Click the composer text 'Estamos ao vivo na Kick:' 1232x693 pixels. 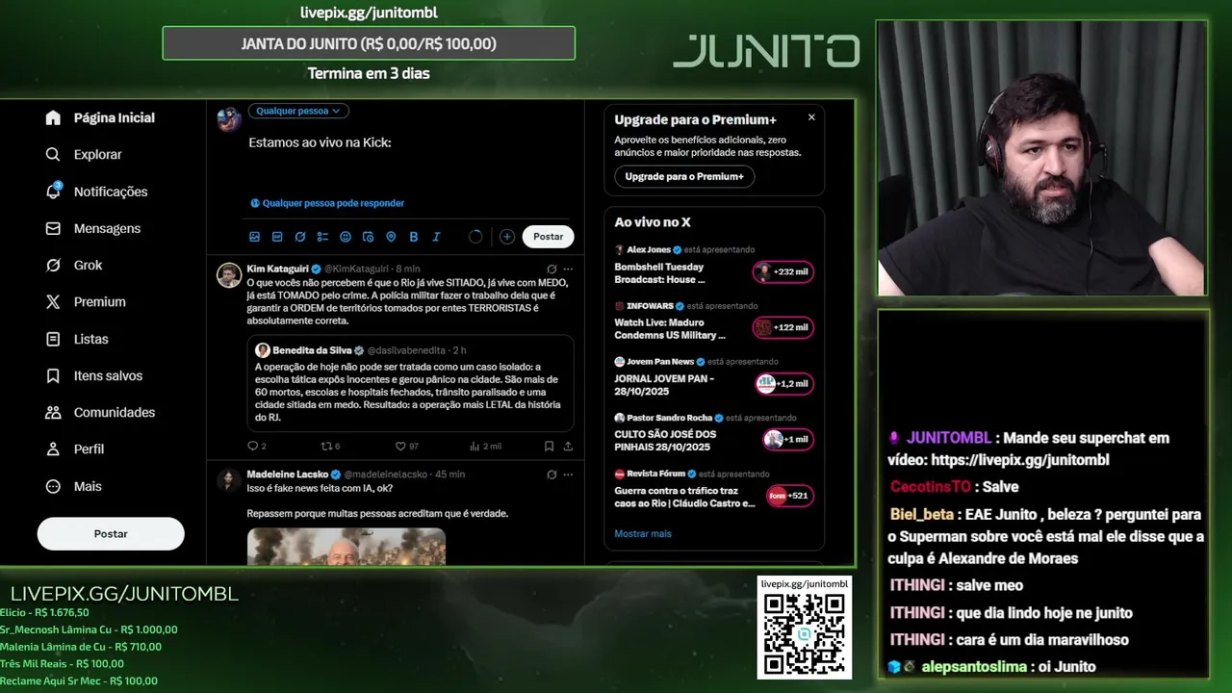pos(320,142)
